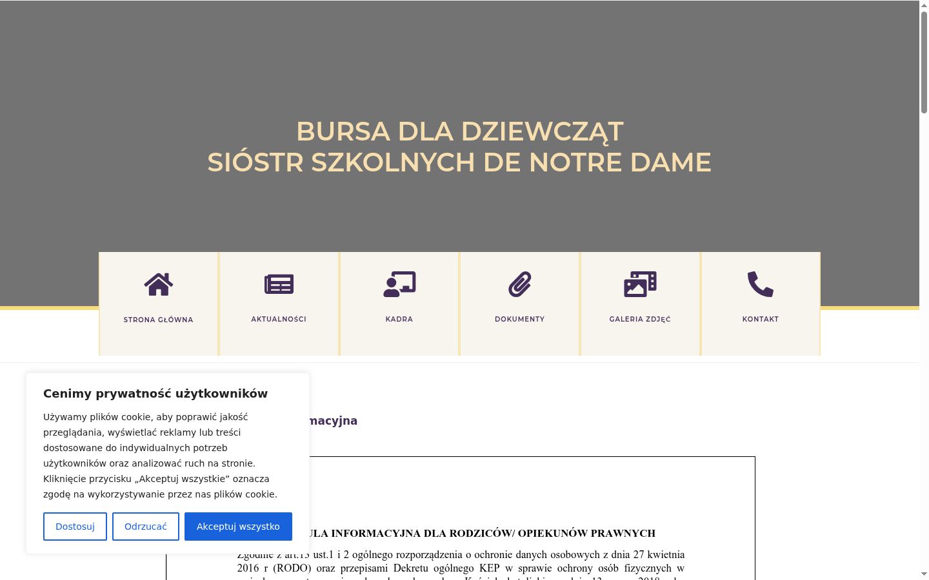Click the cookie notice paragraph text
This screenshot has width=929, height=580.
click(x=161, y=456)
